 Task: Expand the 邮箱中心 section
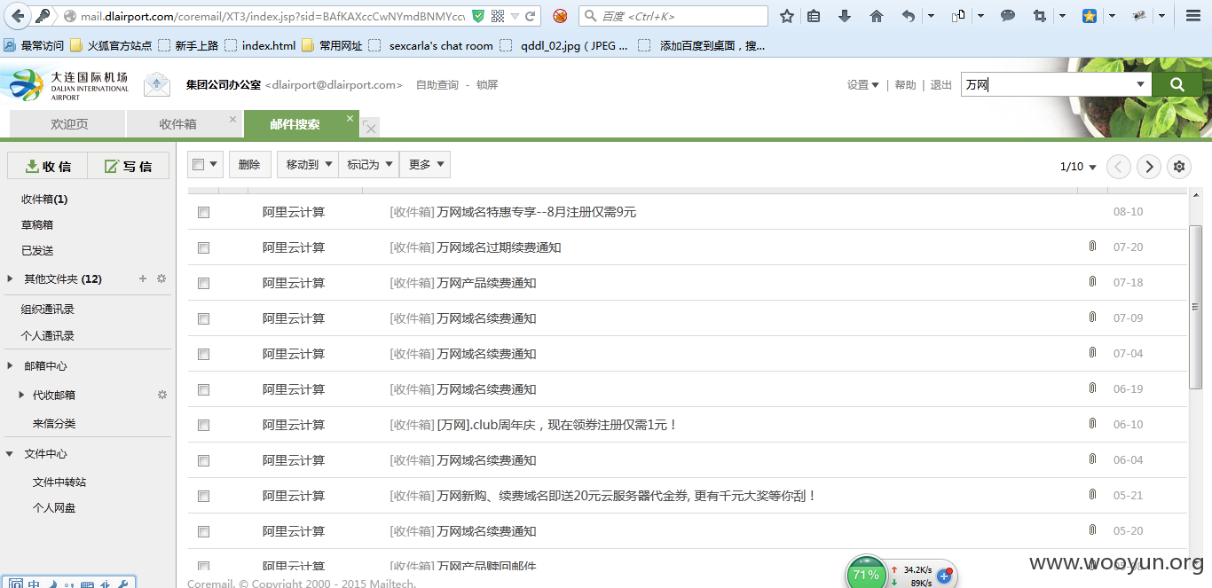[x=11, y=365]
